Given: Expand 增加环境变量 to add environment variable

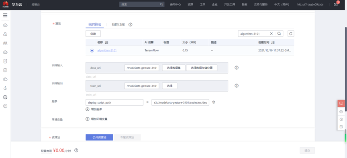Looking at the screenshot, I should 96,119.
